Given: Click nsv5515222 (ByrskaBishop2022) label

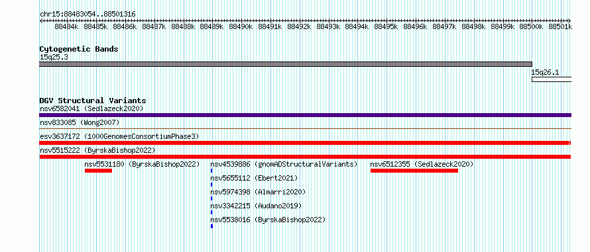Looking at the screenshot, I should point(97,150).
